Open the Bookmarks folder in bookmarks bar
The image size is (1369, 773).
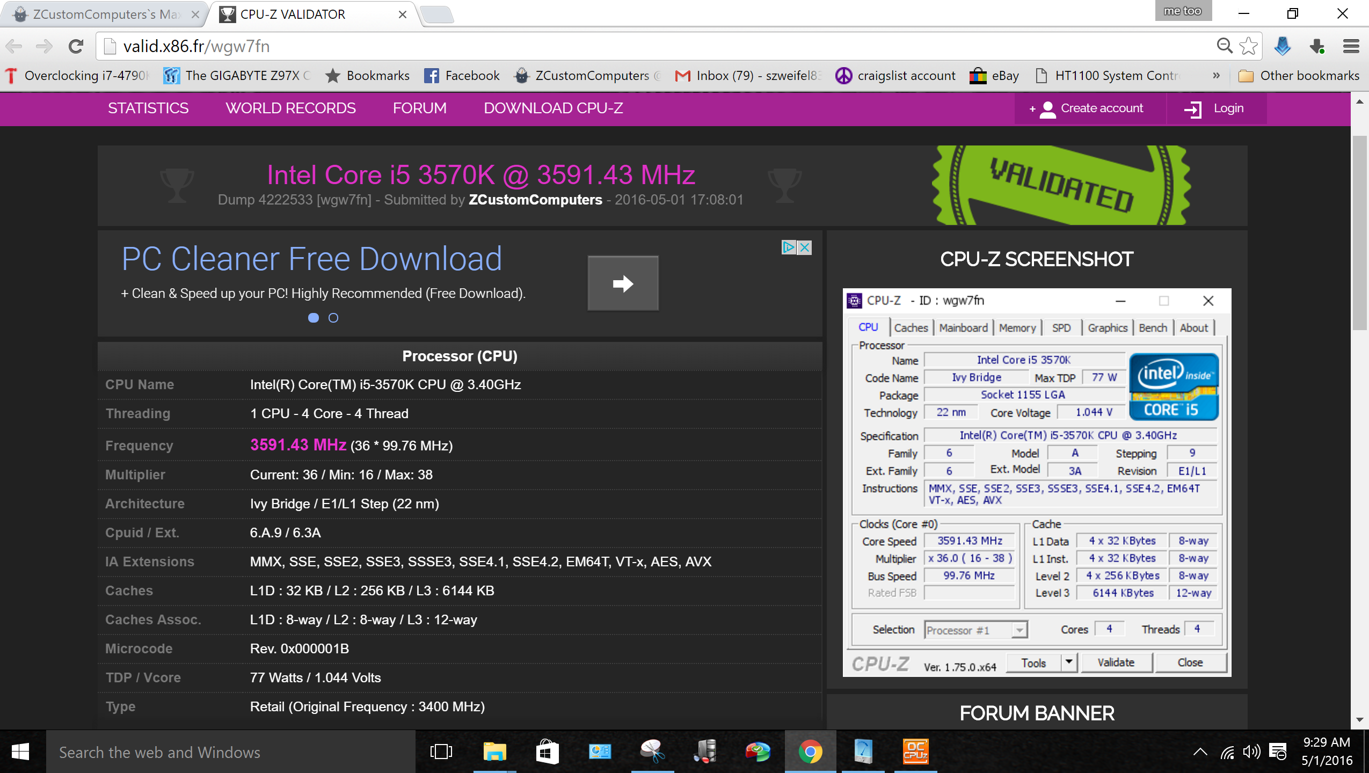click(368, 76)
